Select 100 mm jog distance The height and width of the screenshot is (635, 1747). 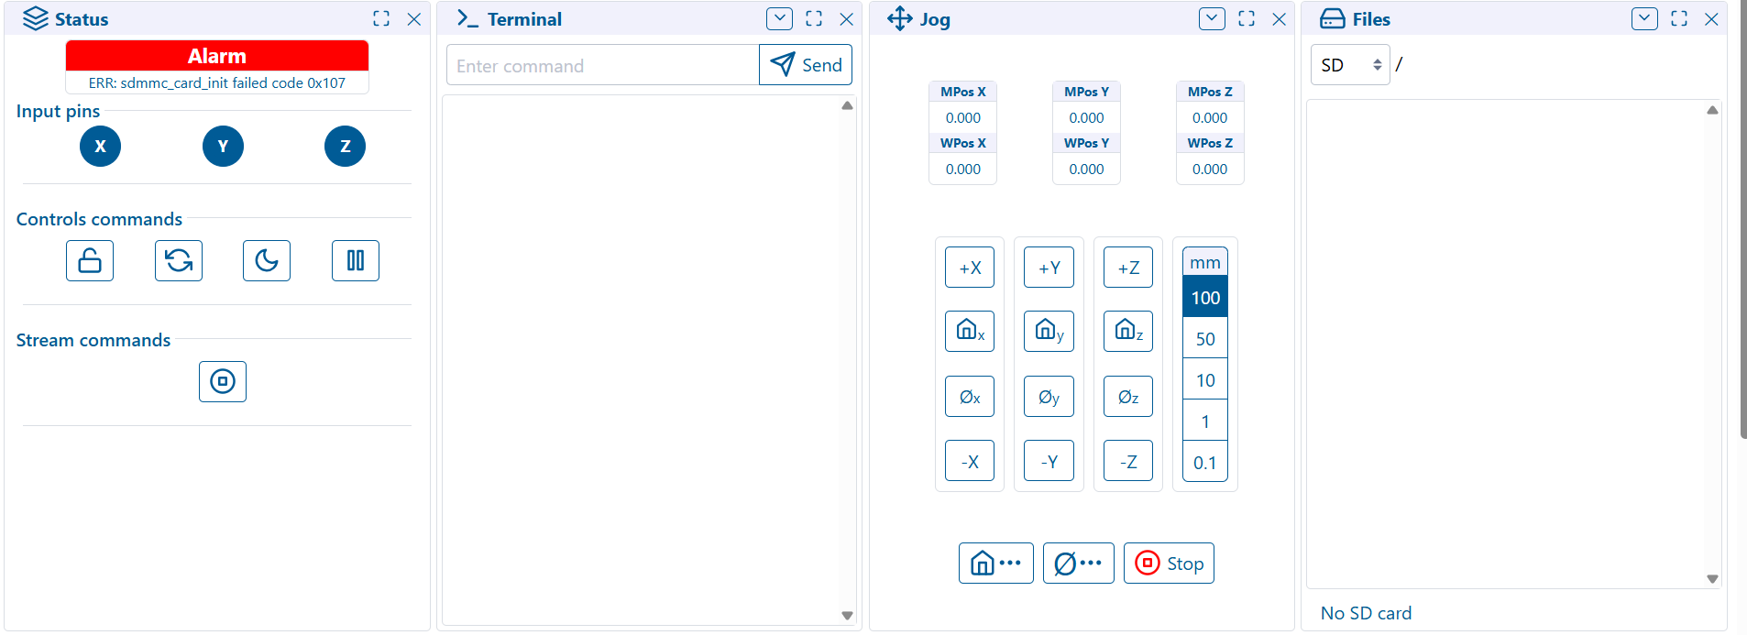[1205, 298]
